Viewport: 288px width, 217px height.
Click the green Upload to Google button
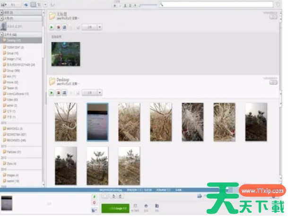tap(115, 208)
